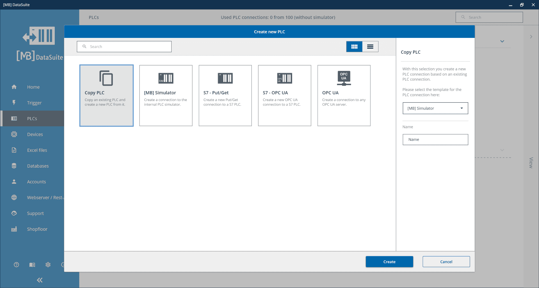Open the Home menu item
539x288 pixels.
click(x=33, y=87)
